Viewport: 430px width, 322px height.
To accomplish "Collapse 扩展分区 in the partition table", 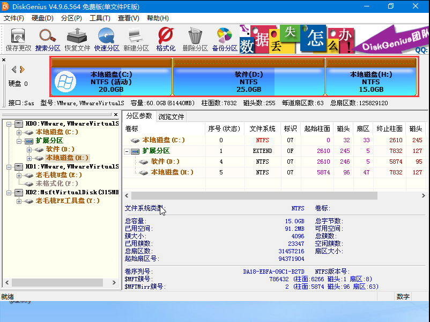I will (x=127, y=151).
